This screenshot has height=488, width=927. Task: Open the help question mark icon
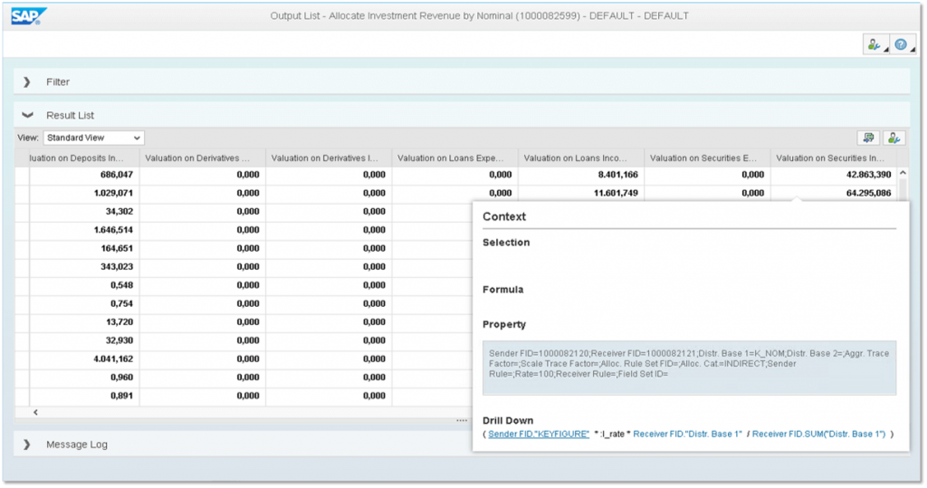pos(901,44)
